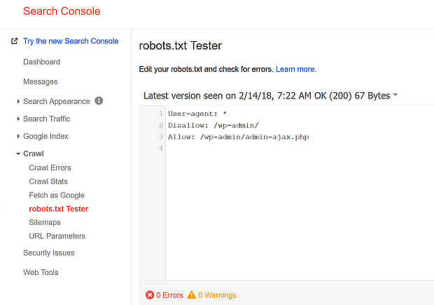The width and height of the screenshot is (434, 305).
Task: Go to Messages
Action: (x=40, y=82)
